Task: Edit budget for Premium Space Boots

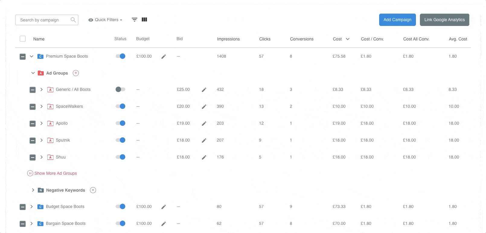Action: coord(164,56)
